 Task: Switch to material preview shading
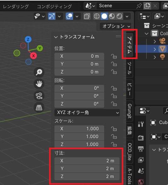tap(112, 16)
